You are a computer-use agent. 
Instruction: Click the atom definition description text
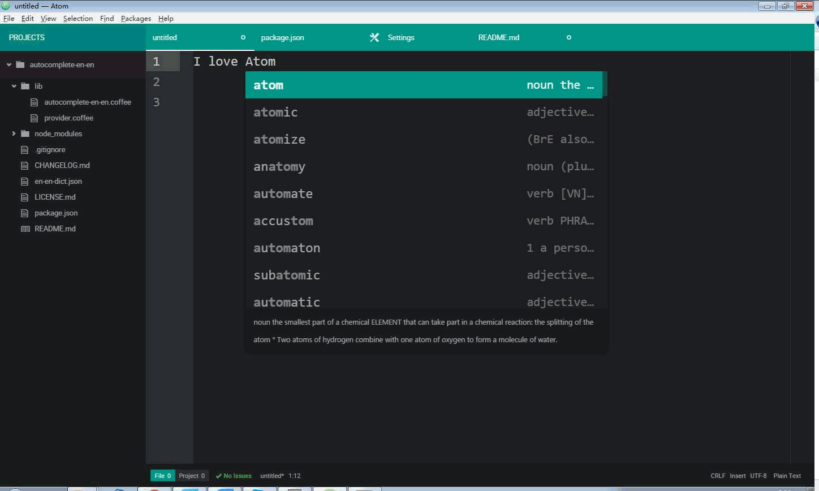pyautogui.click(x=424, y=331)
